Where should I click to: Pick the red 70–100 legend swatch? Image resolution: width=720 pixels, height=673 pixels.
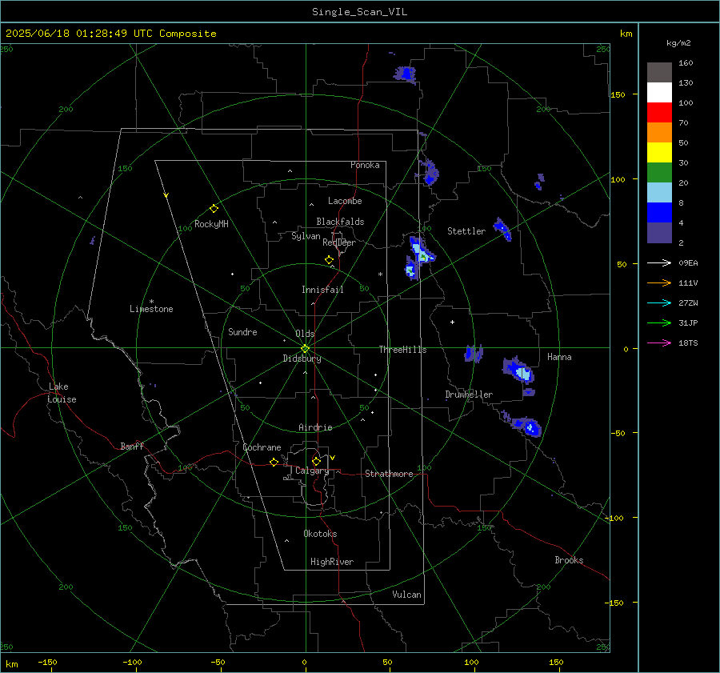[659, 112]
